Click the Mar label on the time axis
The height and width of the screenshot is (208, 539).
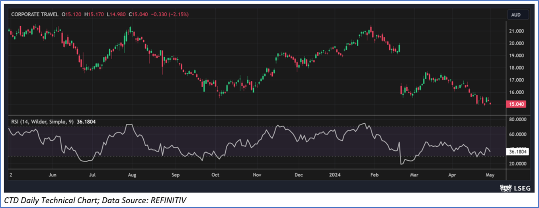[x=414, y=175]
